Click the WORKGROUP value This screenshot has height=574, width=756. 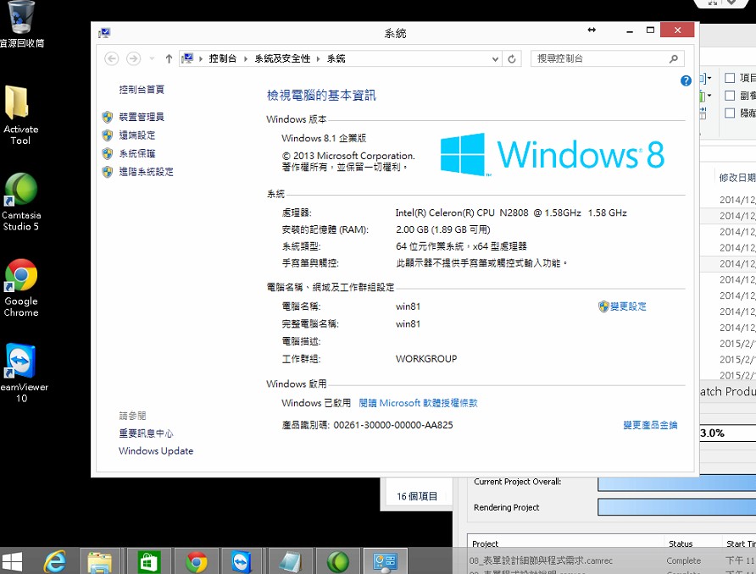click(426, 359)
